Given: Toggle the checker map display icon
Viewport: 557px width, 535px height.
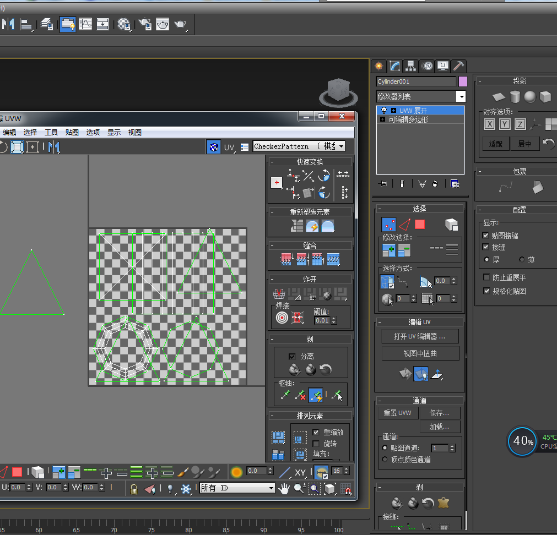Looking at the screenshot, I should pos(213,147).
